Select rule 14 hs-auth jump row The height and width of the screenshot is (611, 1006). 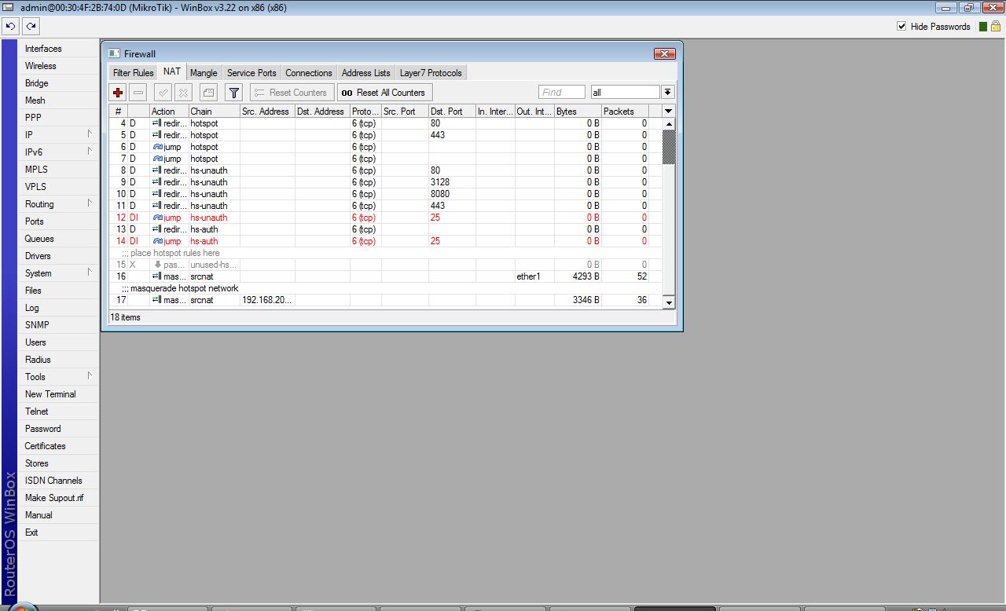[386, 241]
